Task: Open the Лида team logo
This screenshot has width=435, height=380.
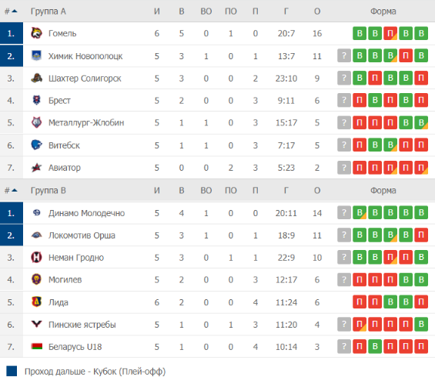Action: click(x=36, y=302)
